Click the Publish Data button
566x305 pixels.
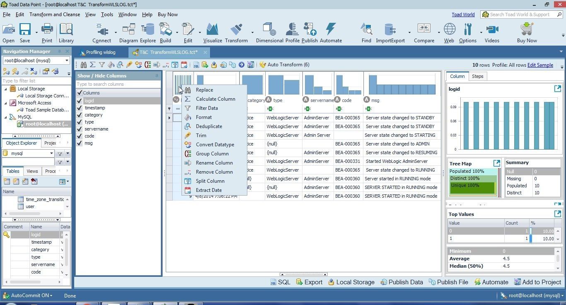402,282
